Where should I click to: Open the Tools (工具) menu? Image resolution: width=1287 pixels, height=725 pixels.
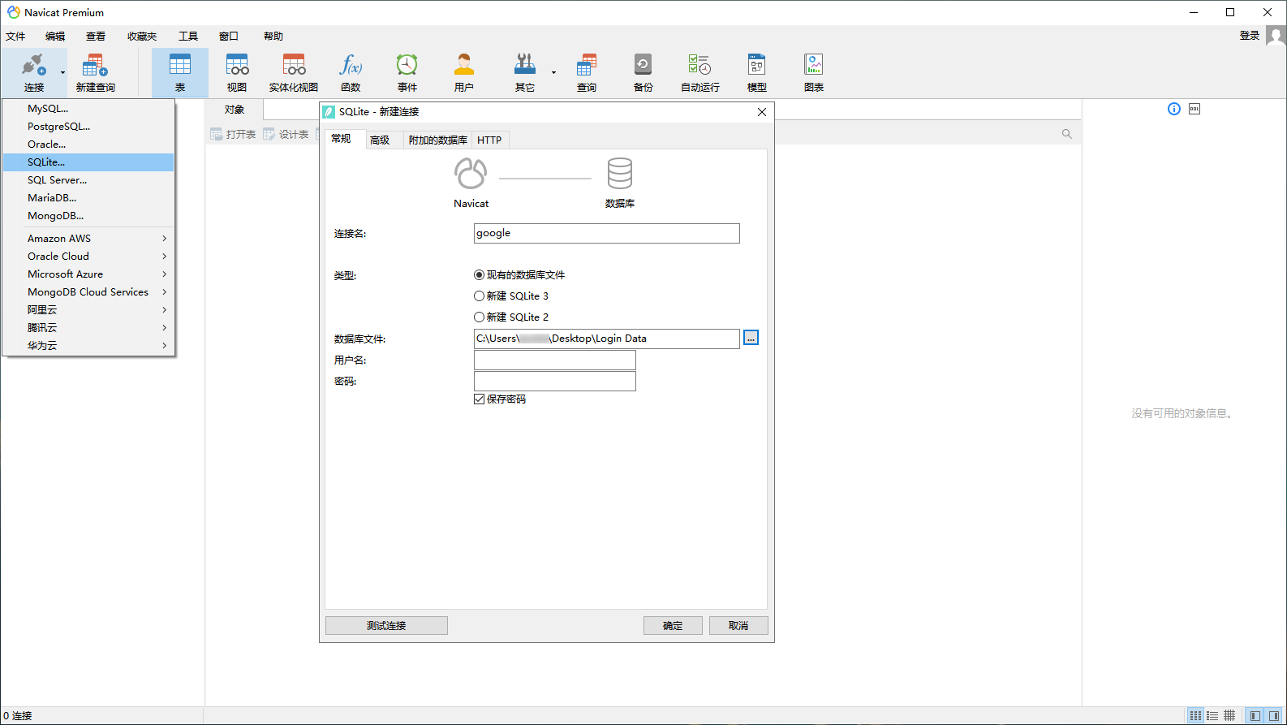(x=188, y=37)
